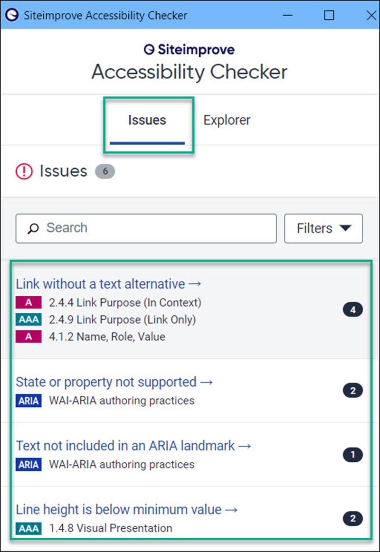
Task: Minimize the Siteimprove Accessibility Checker window
Action: 287,15
